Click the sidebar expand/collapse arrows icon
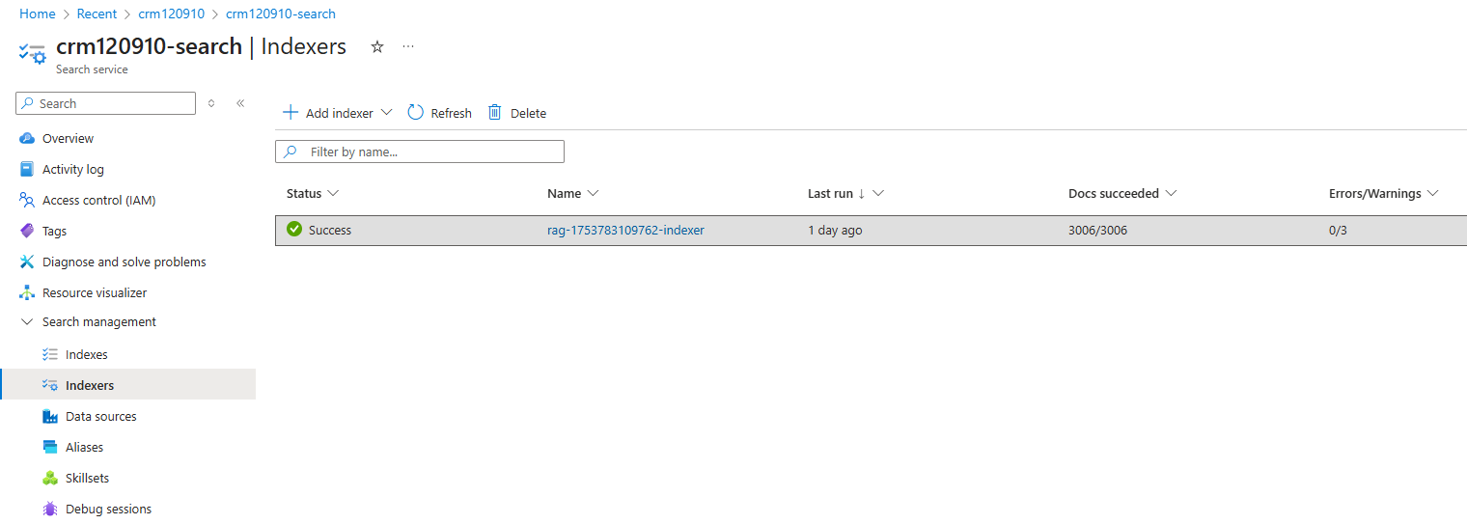1467x524 pixels. point(211,103)
